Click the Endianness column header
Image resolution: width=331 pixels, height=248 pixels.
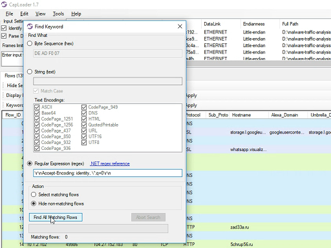tap(260, 24)
